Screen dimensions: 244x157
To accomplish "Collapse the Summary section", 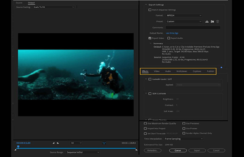I will coord(151,44).
